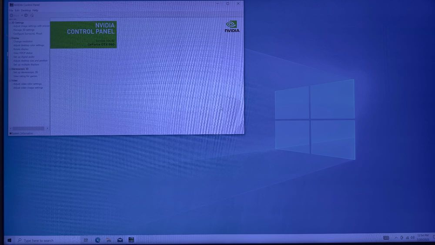Select Adjust video image settings
The height and width of the screenshot is (245, 435).
pos(28,88)
